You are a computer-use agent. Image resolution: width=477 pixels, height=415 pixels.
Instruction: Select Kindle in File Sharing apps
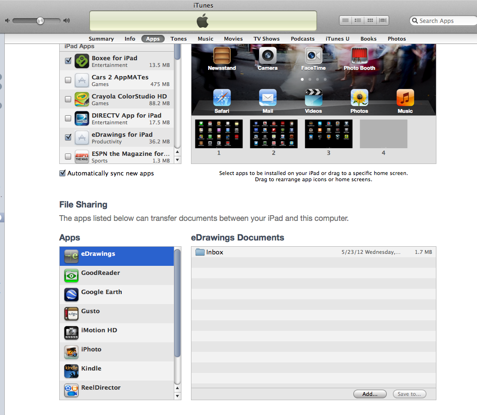tap(117, 371)
